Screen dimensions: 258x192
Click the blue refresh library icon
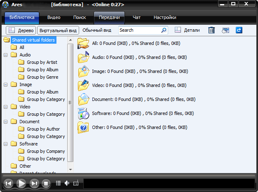click(239, 30)
